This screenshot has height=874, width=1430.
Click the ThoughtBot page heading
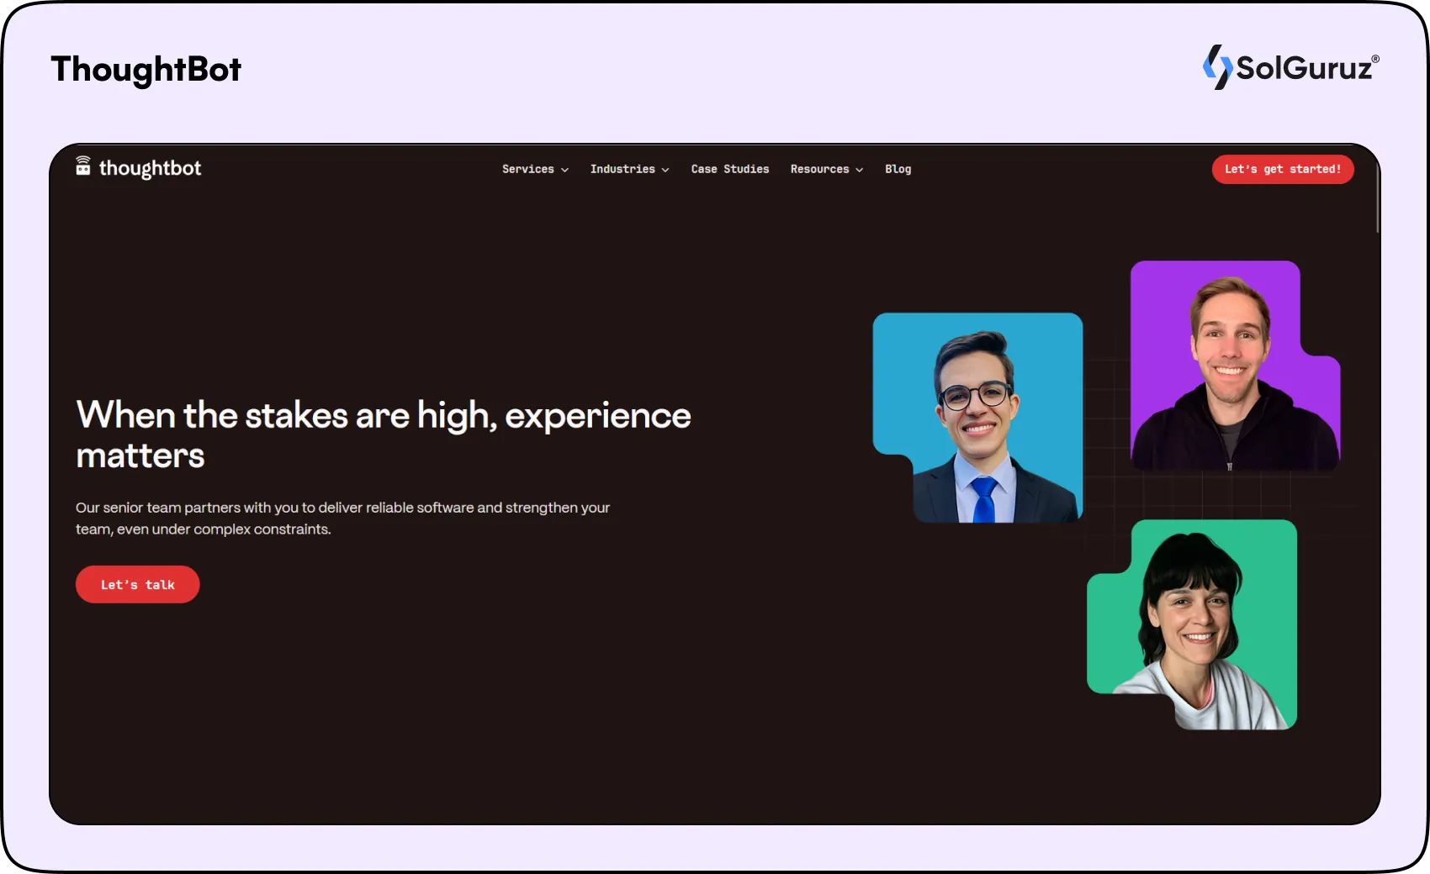tap(146, 70)
